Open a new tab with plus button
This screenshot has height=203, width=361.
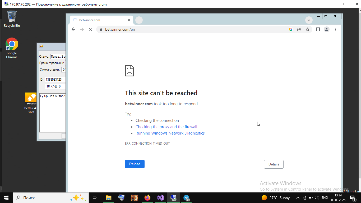click(x=139, y=20)
